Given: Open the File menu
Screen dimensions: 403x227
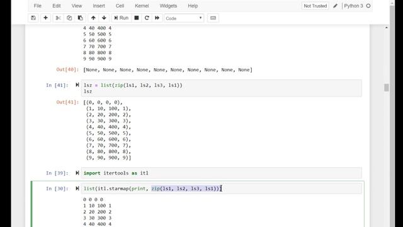Looking at the screenshot, I should coord(38,6).
